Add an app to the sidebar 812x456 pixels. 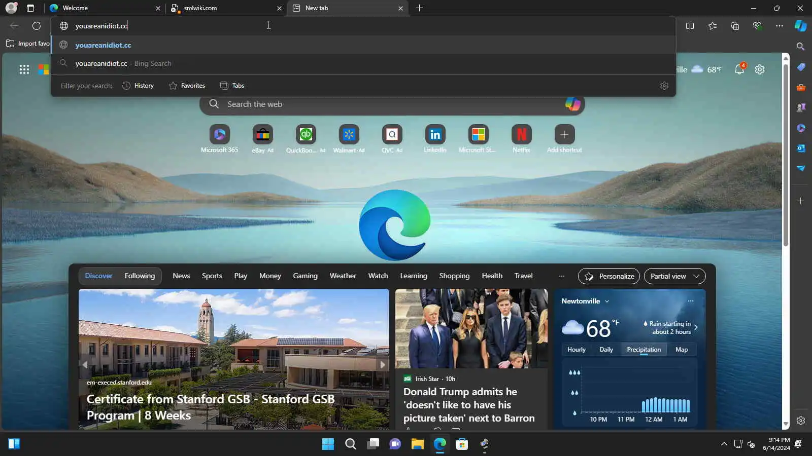(801, 201)
